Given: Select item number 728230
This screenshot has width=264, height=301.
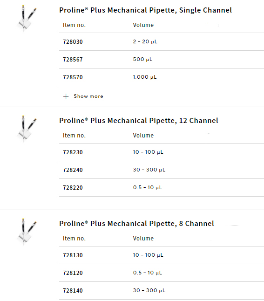Looking at the screenshot, I should point(73,152).
